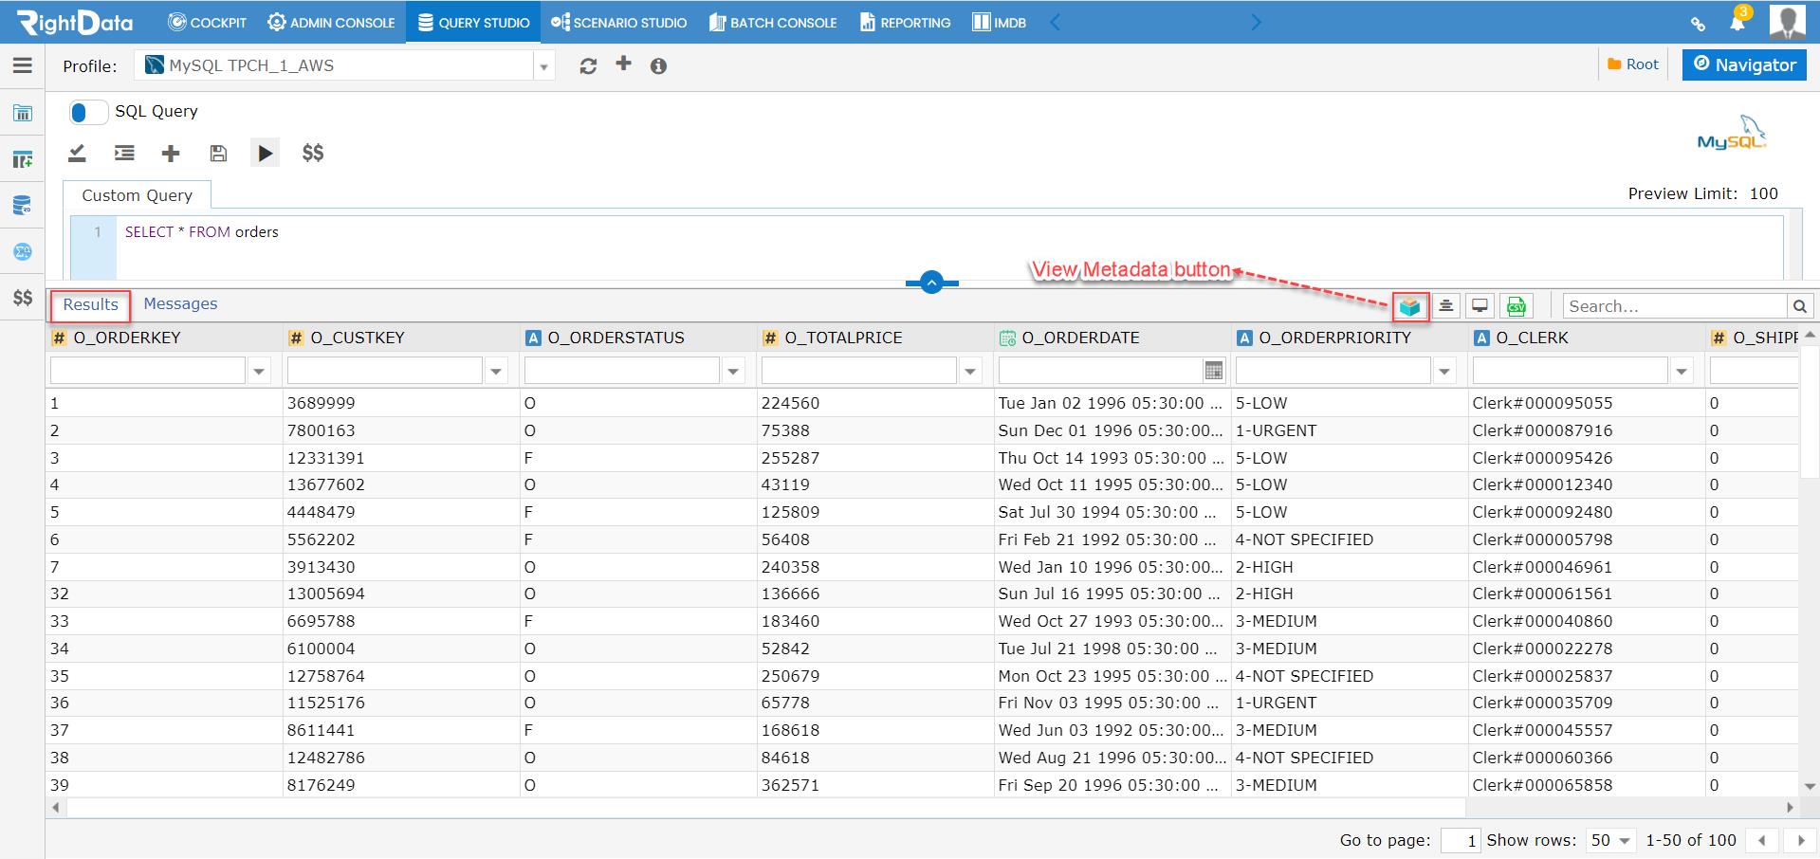Image resolution: width=1820 pixels, height=859 pixels.
Task: Expand the O_ORDERKEY filter dropdown
Action: pyautogui.click(x=259, y=372)
